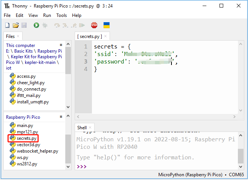Select secrets.py on the Pico
This screenshot has height=180, width=248.
(x=23, y=138)
